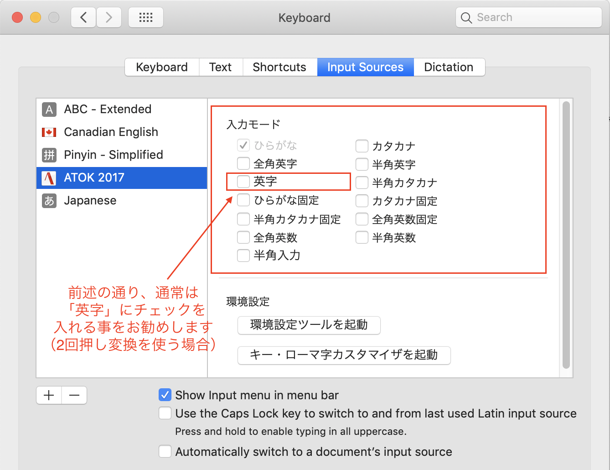Select Pinyin - Simplified input source
Image resolution: width=610 pixels, height=470 pixels.
click(122, 155)
